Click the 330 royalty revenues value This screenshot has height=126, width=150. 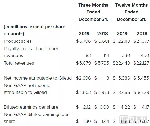coord(126,55)
